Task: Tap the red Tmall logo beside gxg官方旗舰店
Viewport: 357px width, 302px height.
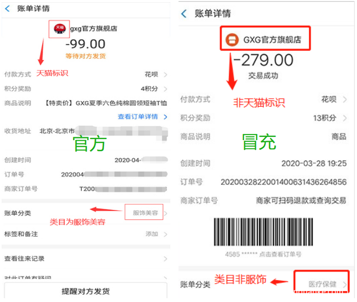Action: 59,29
